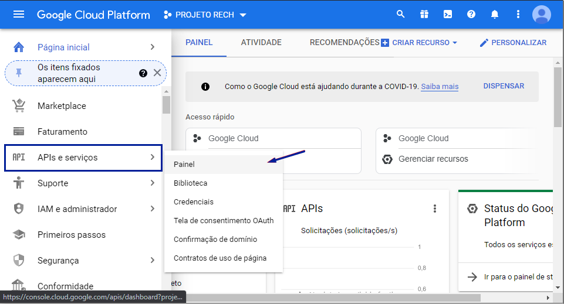This screenshot has width=564, height=304.
Task: Click the user account avatar
Action: coord(541,14)
